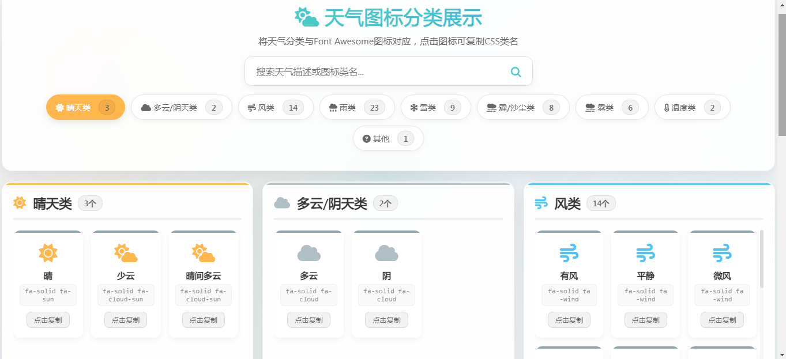Screen dimensions: 786x359
Task: Click 点击复制 button under 平静
Action: click(x=645, y=320)
